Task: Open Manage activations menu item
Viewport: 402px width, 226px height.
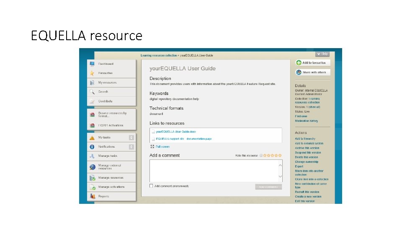Action: 111,187
